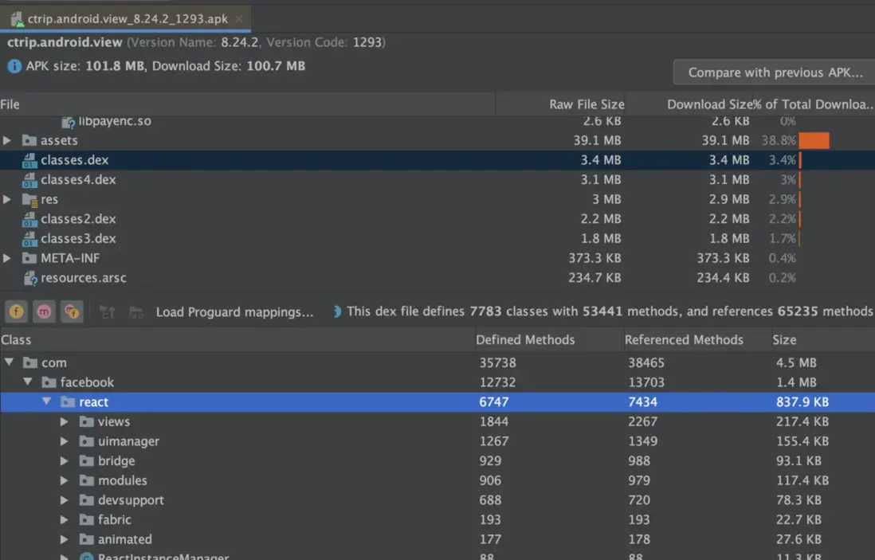The height and width of the screenshot is (560, 875).
Task: Click the show bytecode toolbar icon
Action: (108, 312)
